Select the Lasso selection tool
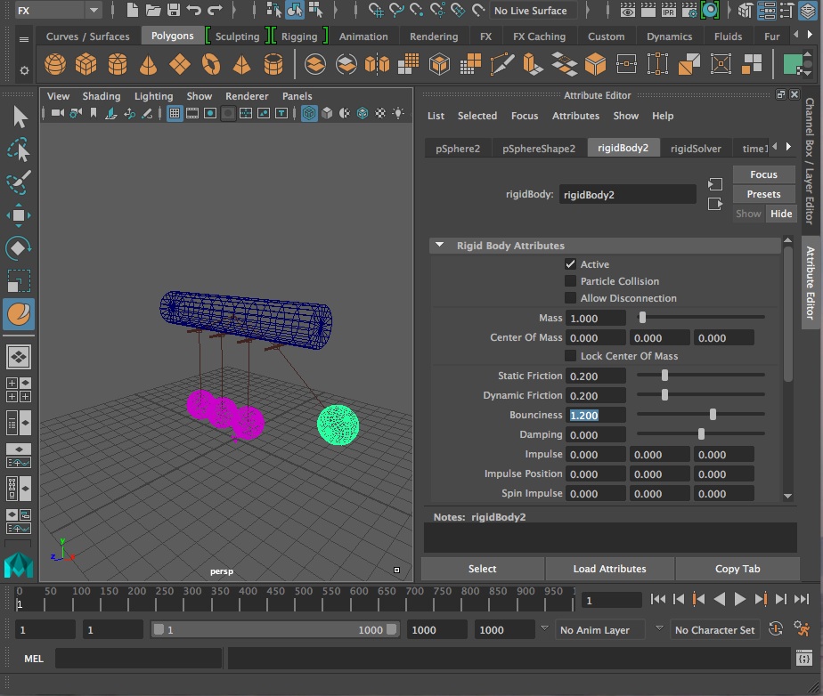 20,150
